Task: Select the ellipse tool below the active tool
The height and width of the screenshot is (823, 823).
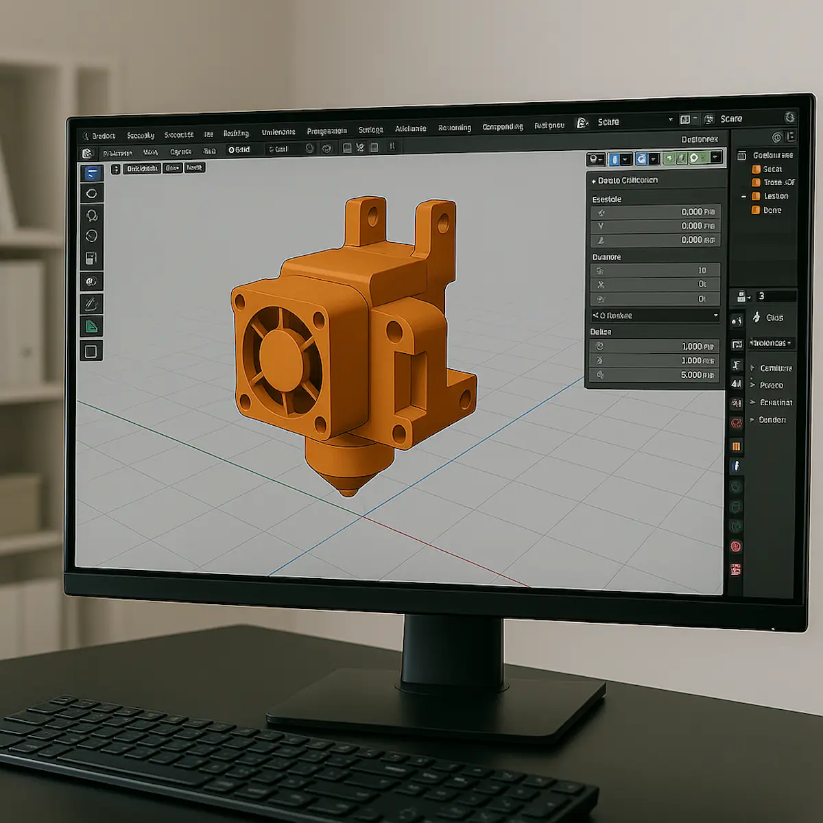Action: pyautogui.click(x=91, y=193)
